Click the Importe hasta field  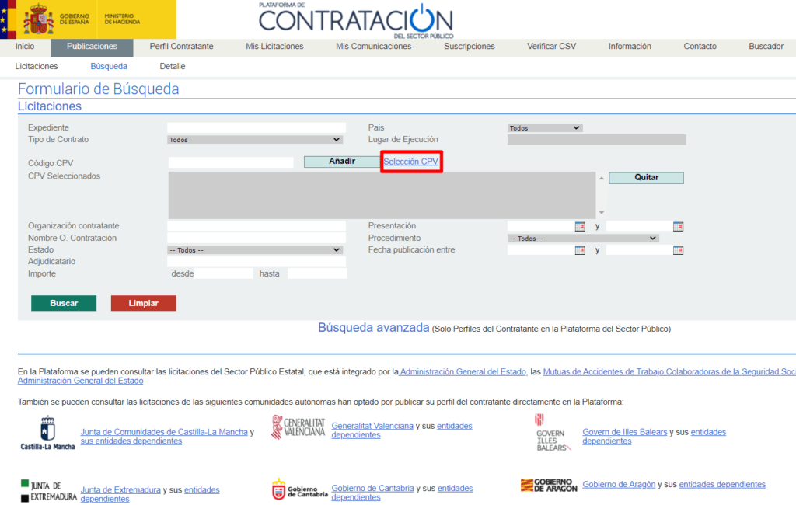[317, 273]
